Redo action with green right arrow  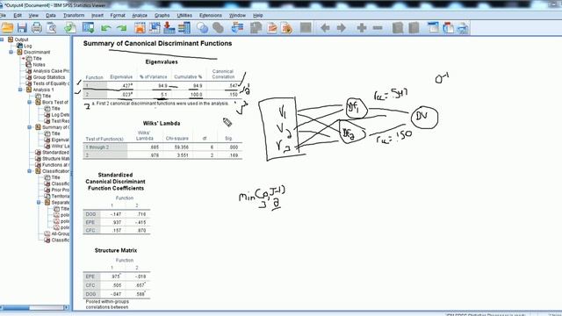(122, 28)
